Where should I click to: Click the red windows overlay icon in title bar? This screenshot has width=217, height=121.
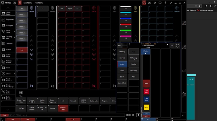click(x=144, y=3)
